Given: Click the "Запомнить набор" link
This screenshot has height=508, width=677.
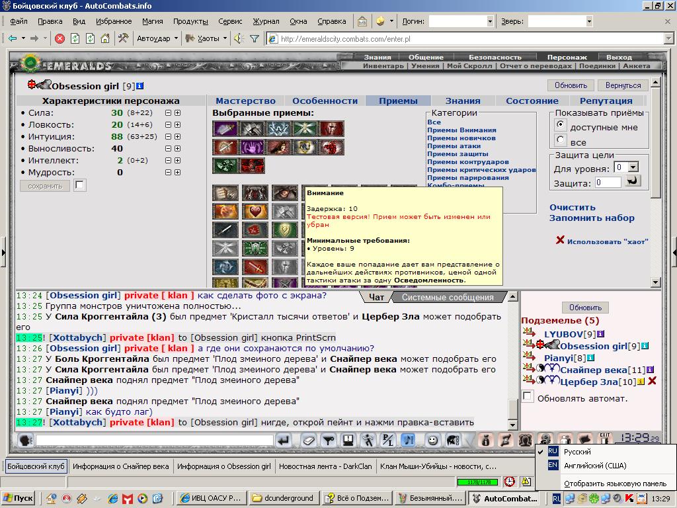Looking at the screenshot, I should [592, 218].
